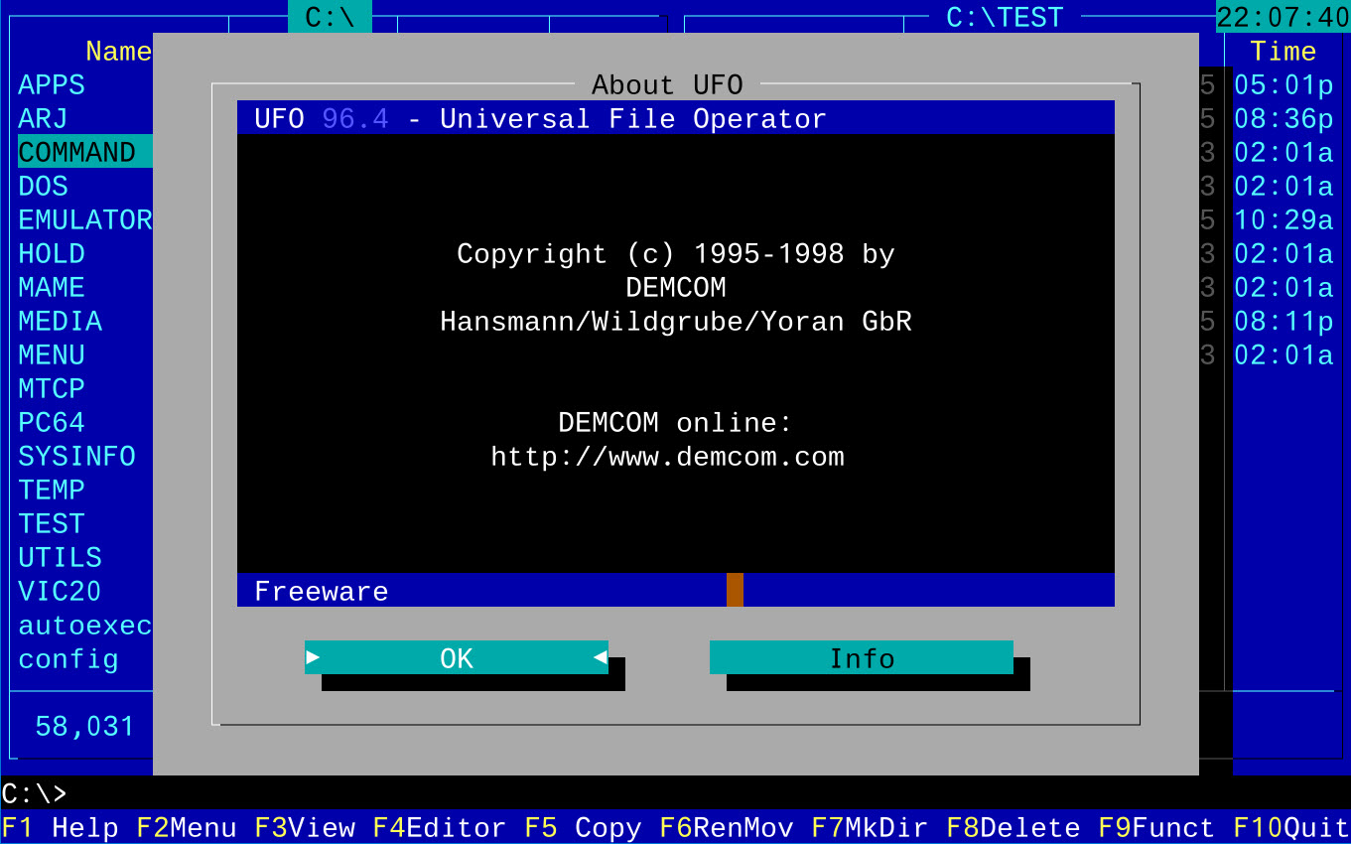Select the MENU directory entry
1351x844 pixels.
coord(52,354)
